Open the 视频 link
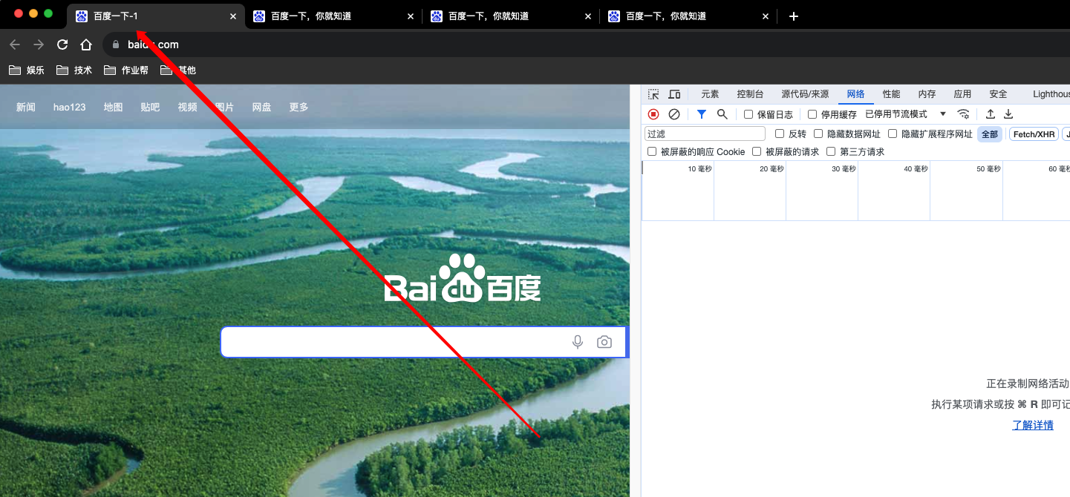1070x497 pixels. (x=187, y=107)
